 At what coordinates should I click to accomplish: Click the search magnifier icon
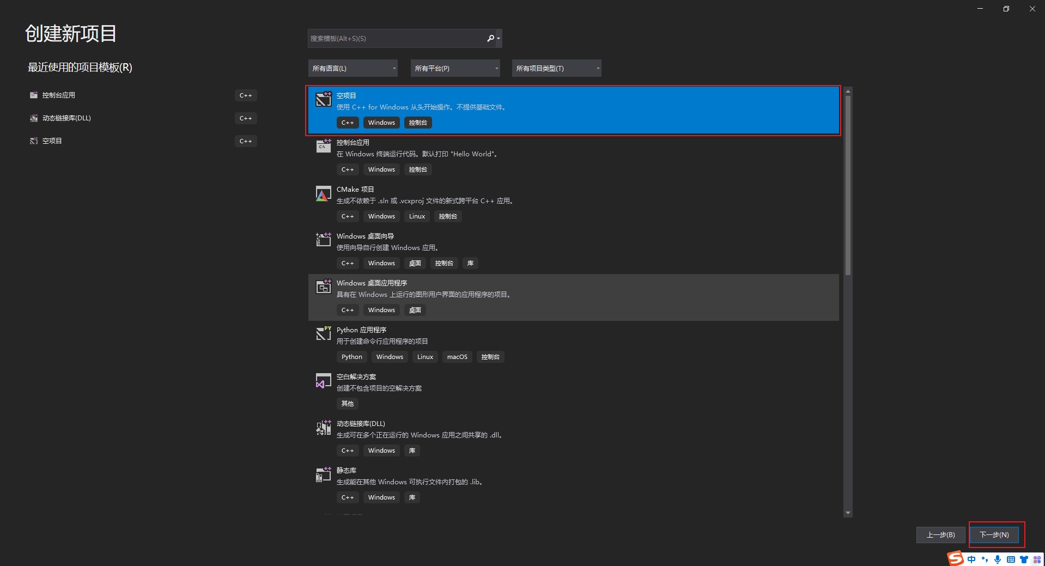pos(491,38)
